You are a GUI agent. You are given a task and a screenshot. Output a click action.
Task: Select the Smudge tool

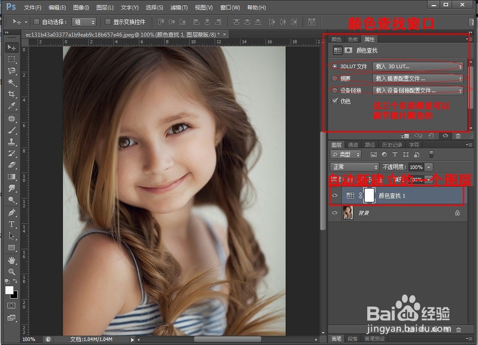tap(11, 188)
